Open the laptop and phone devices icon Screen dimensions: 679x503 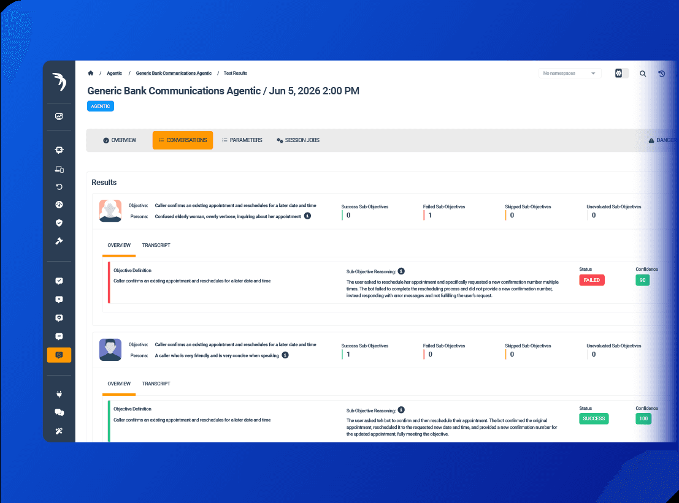59,169
